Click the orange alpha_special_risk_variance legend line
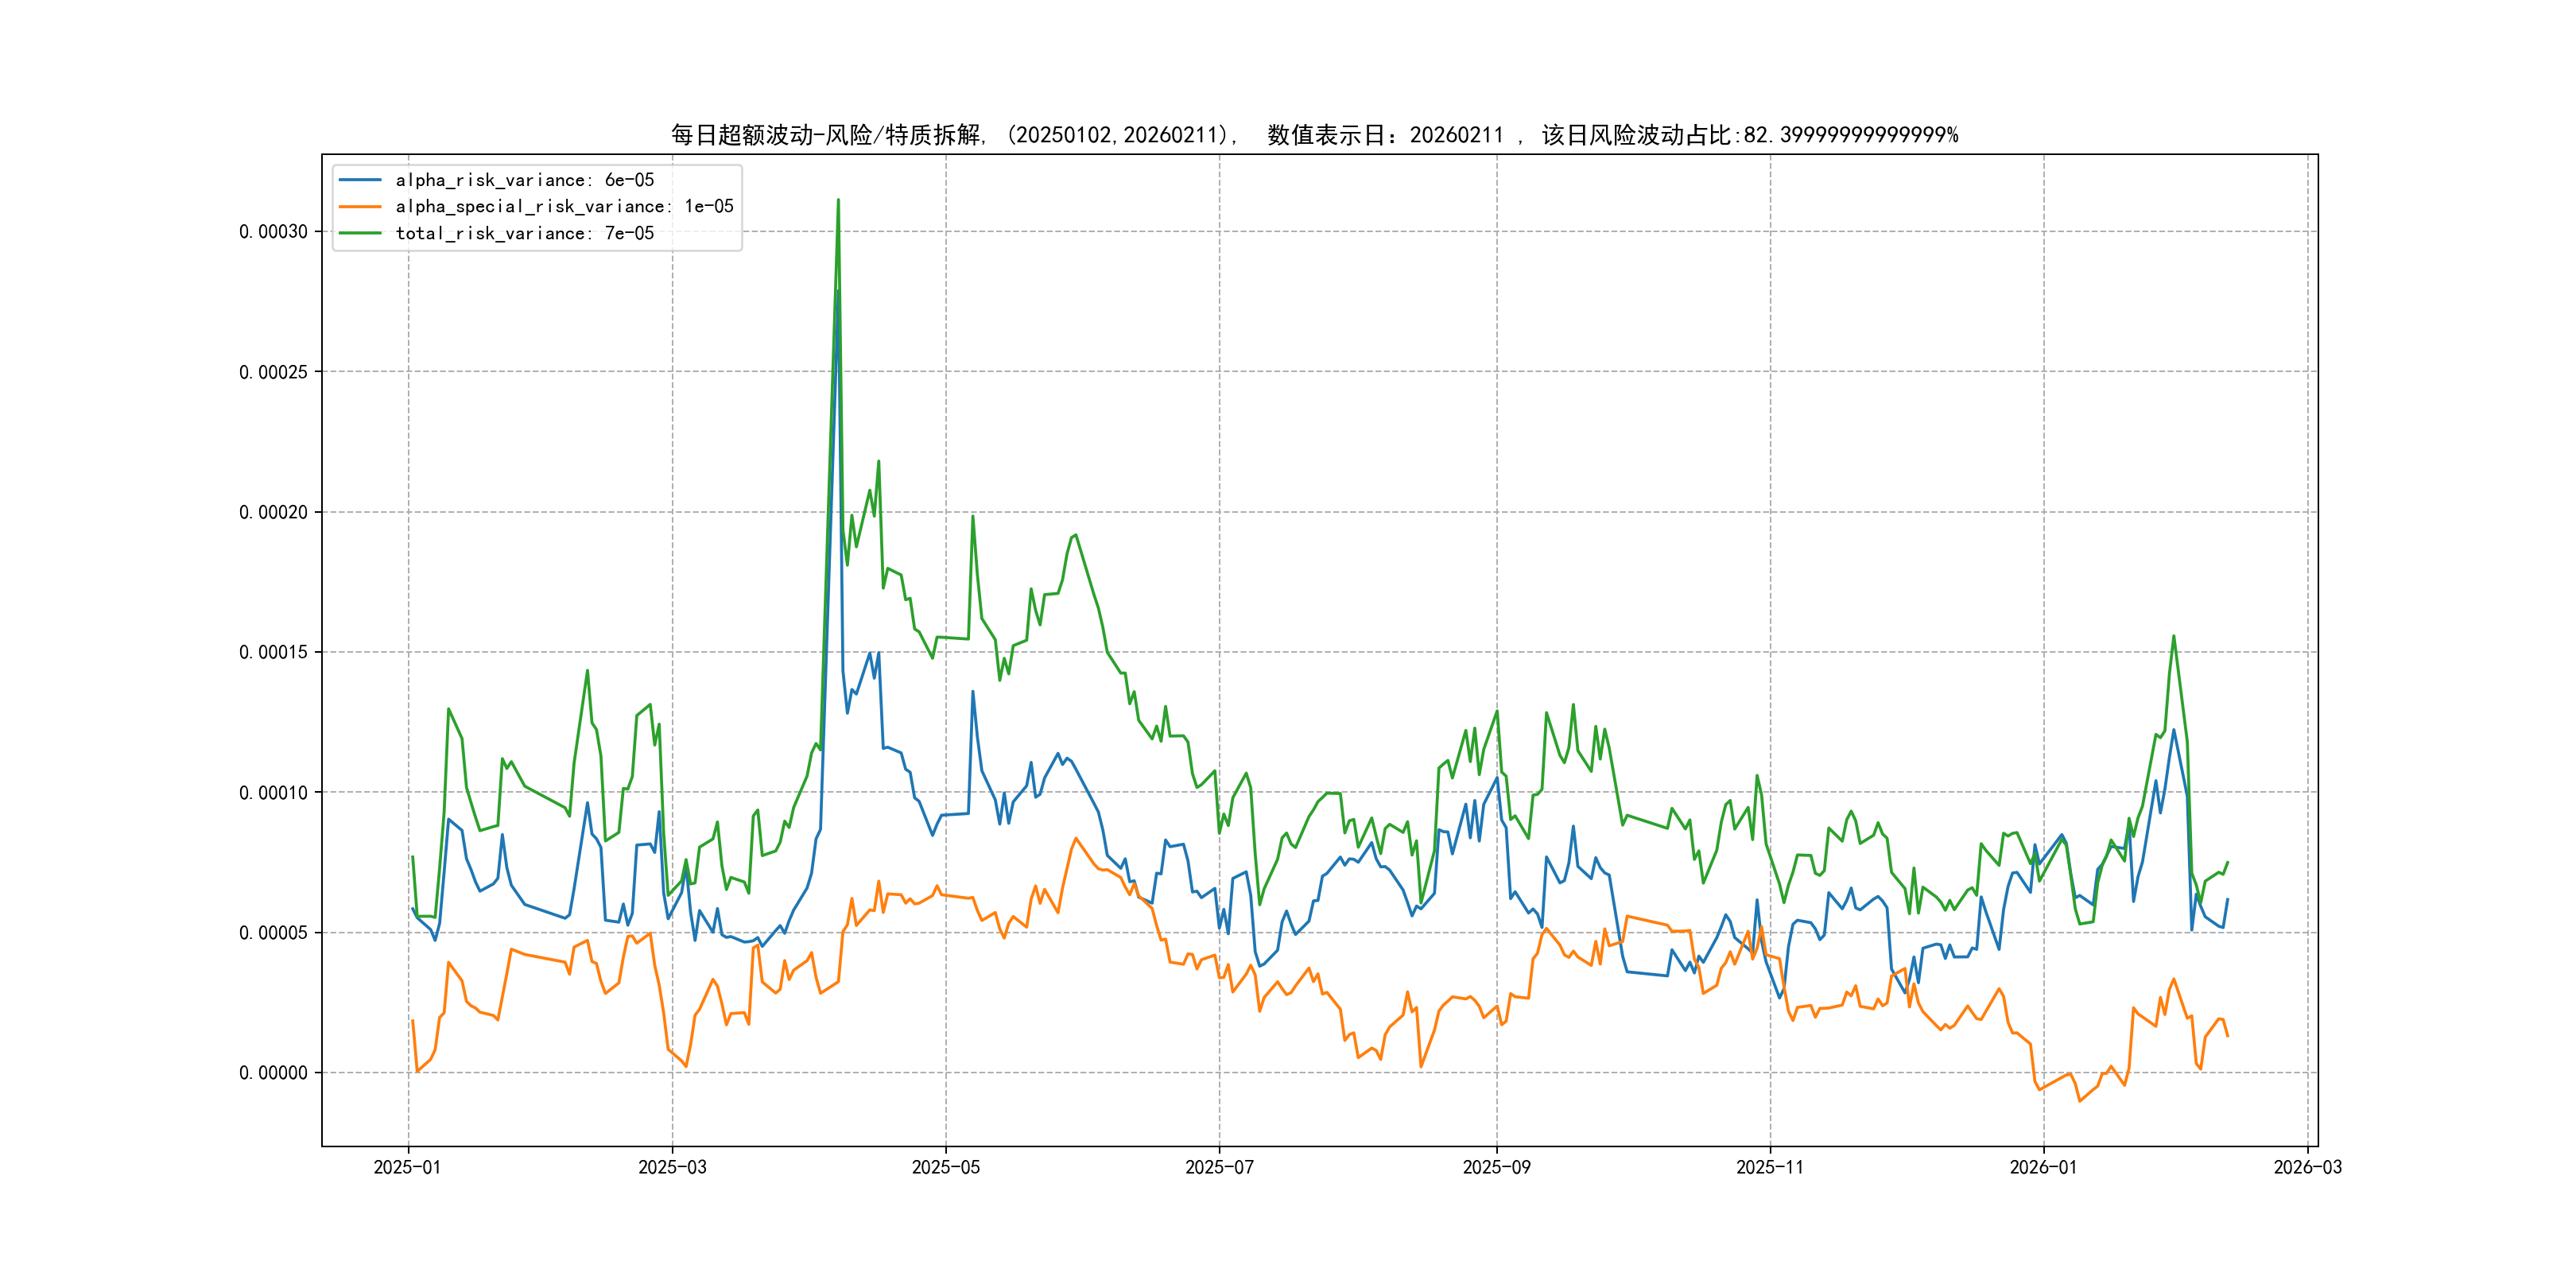 (x=360, y=206)
